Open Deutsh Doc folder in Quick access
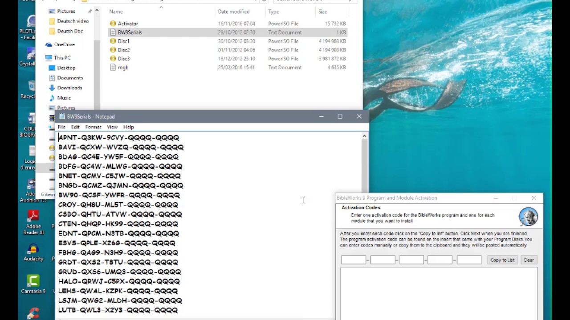 pos(65,31)
